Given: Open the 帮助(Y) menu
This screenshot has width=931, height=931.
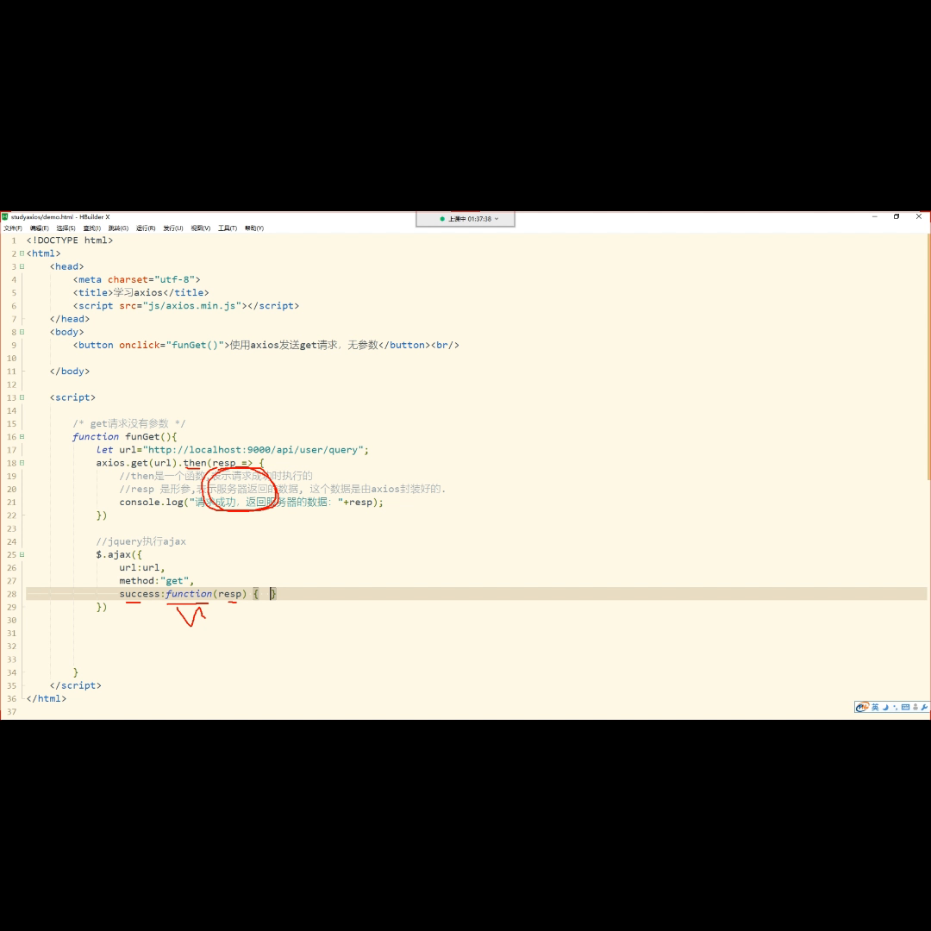Looking at the screenshot, I should (x=254, y=228).
